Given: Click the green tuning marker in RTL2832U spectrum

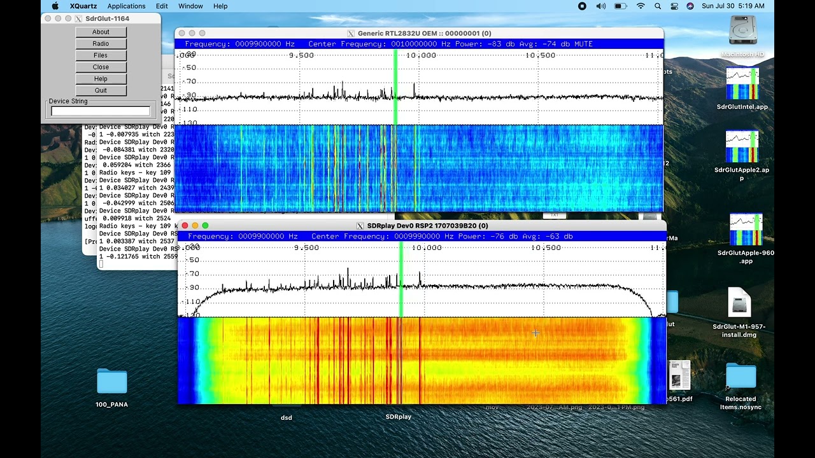Looking at the screenshot, I should coord(395,88).
